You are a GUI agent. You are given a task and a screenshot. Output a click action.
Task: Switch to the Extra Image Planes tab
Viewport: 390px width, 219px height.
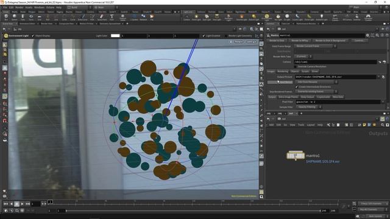tap(288, 97)
